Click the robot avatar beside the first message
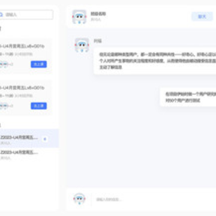 click(x=82, y=45)
